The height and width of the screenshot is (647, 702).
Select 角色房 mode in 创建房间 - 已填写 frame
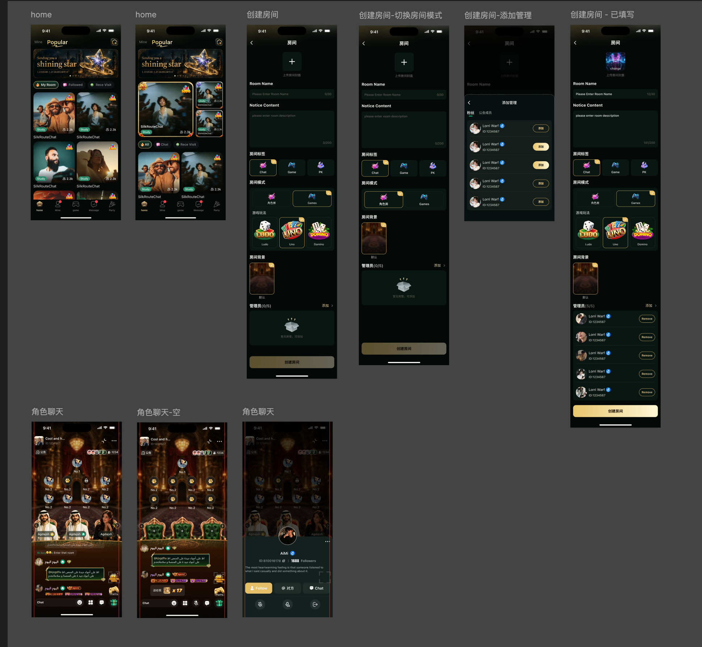point(595,199)
